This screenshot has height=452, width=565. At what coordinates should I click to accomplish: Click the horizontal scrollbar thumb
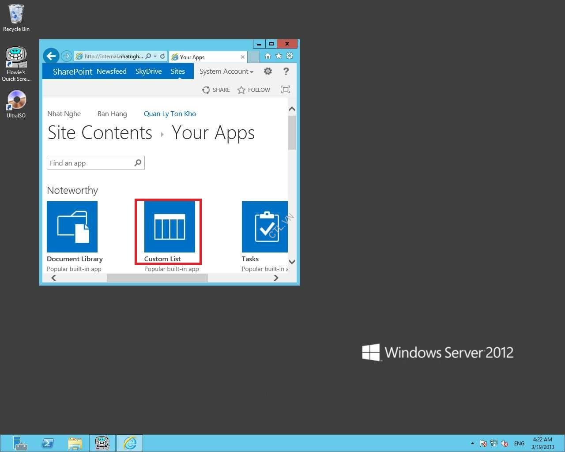[157, 278]
